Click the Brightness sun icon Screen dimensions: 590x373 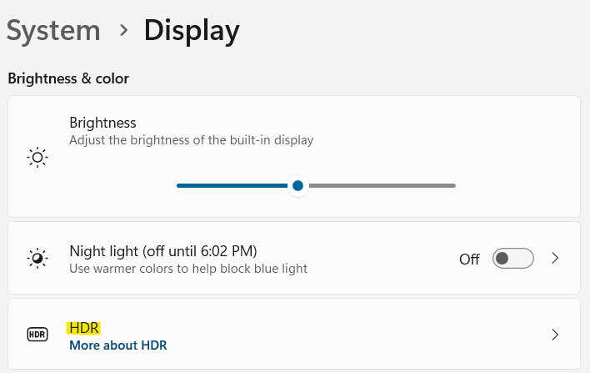tap(37, 157)
